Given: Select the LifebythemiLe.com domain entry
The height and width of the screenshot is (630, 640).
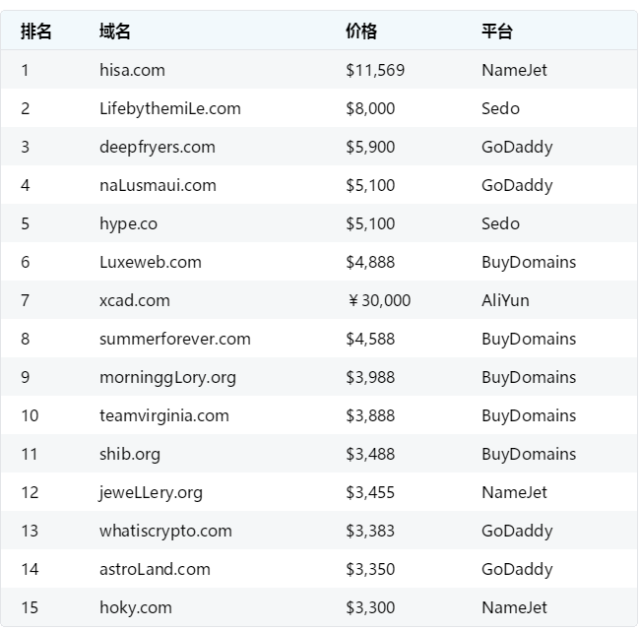Looking at the screenshot, I should coord(169,108).
